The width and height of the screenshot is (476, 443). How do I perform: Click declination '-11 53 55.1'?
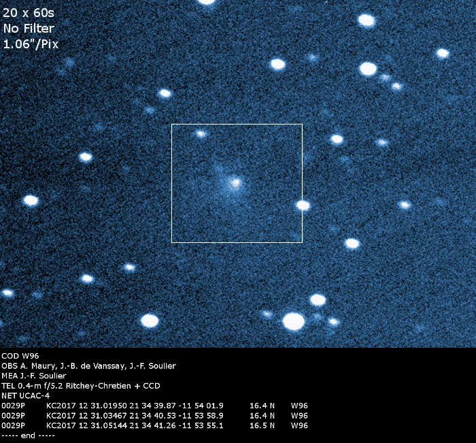click(x=201, y=426)
